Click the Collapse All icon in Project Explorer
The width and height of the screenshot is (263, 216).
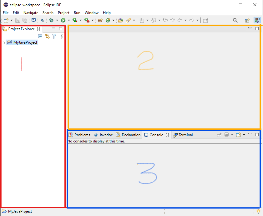click(x=40, y=36)
